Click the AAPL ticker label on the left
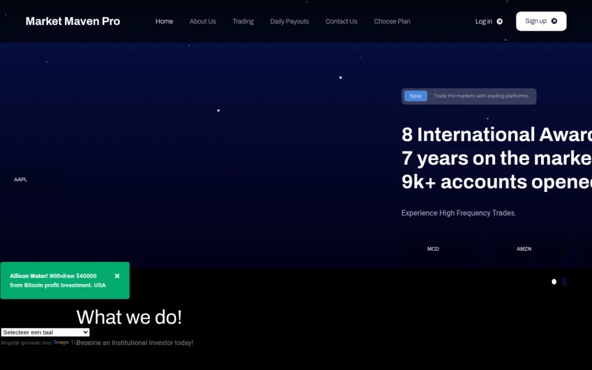Image resolution: width=592 pixels, height=370 pixels. point(20,179)
